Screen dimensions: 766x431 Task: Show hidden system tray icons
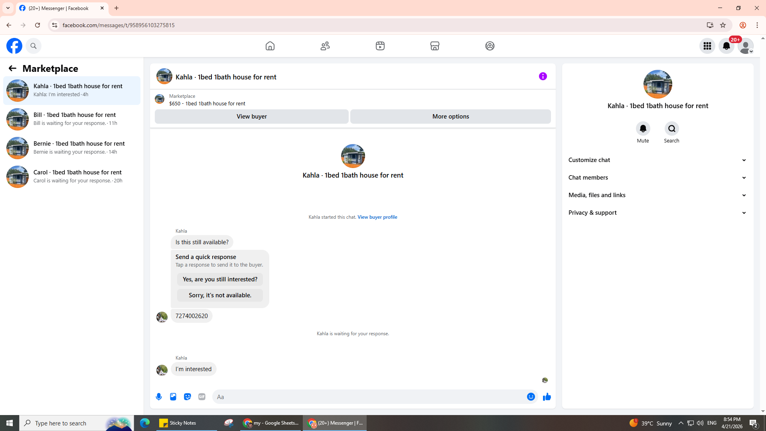pos(681,423)
